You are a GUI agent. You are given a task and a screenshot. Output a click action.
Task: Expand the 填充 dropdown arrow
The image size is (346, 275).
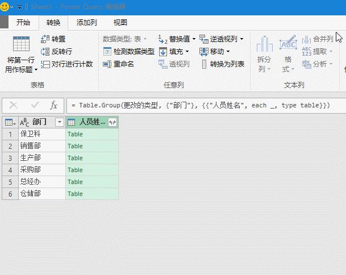[x=187, y=52]
